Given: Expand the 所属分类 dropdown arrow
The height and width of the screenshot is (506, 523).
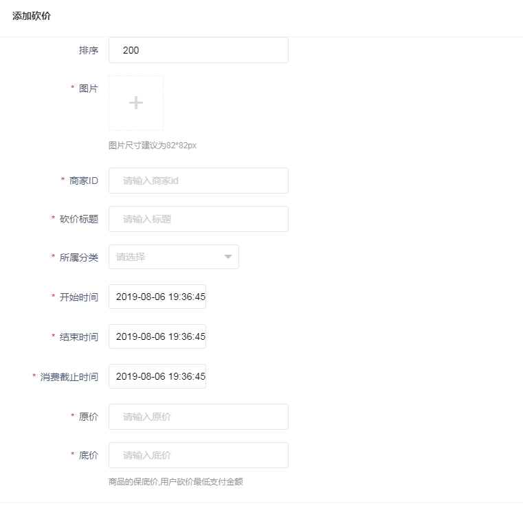Looking at the screenshot, I should (228, 257).
